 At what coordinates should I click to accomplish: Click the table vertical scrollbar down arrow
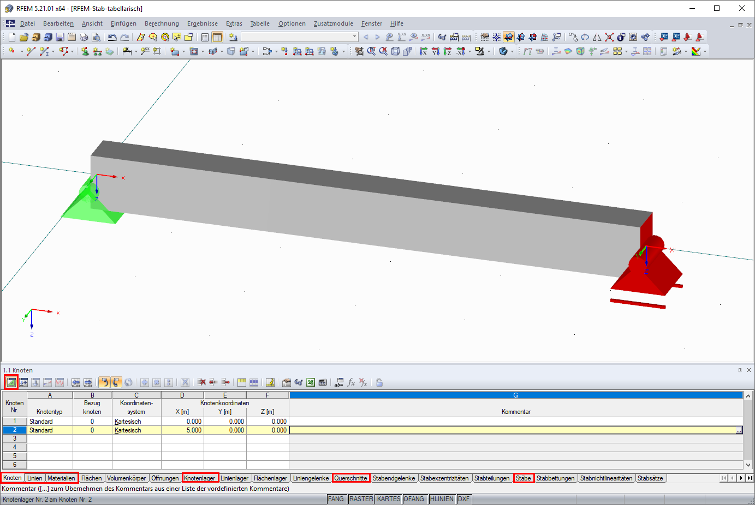tap(748, 465)
